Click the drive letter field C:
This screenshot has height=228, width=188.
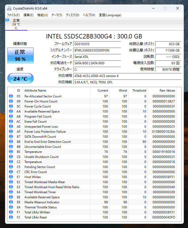97,70
